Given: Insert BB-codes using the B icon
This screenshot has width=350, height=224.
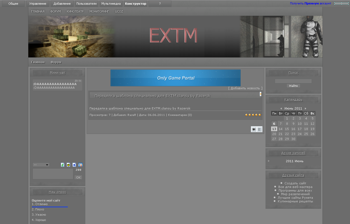Looking at the screenshot, I should [74, 165].
